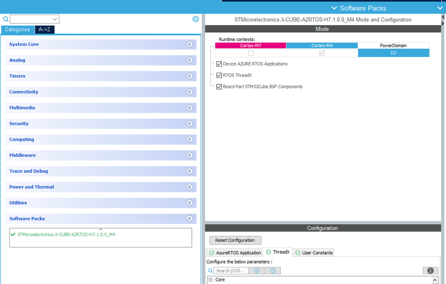The width and height of the screenshot is (446, 284).
Task: Click the Configuration section header
Action: (323, 228)
